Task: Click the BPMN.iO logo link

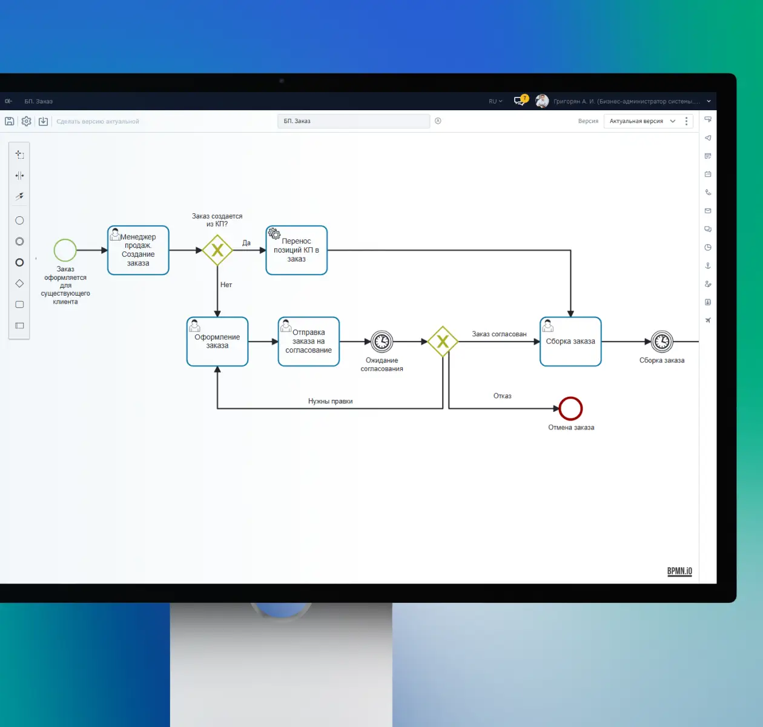Action: (679, 571)
